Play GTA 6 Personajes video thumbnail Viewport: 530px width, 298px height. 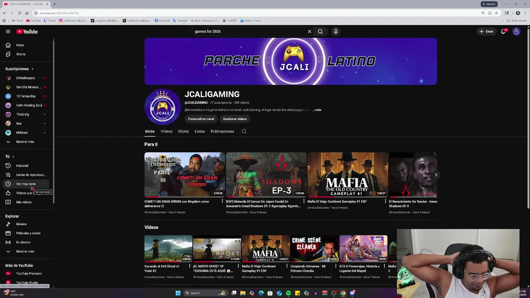pos(363,249)
